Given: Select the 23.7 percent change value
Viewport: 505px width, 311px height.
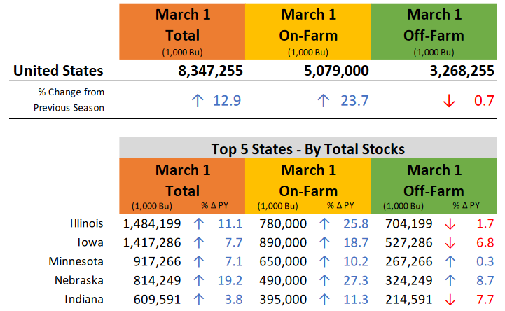Looking at the screenshot, I should coord(354,101).
